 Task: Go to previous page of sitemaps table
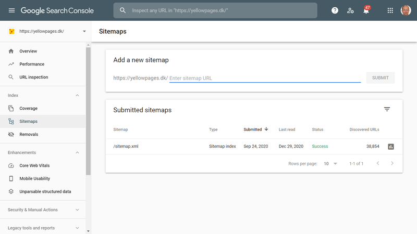(x=378, y=163)
